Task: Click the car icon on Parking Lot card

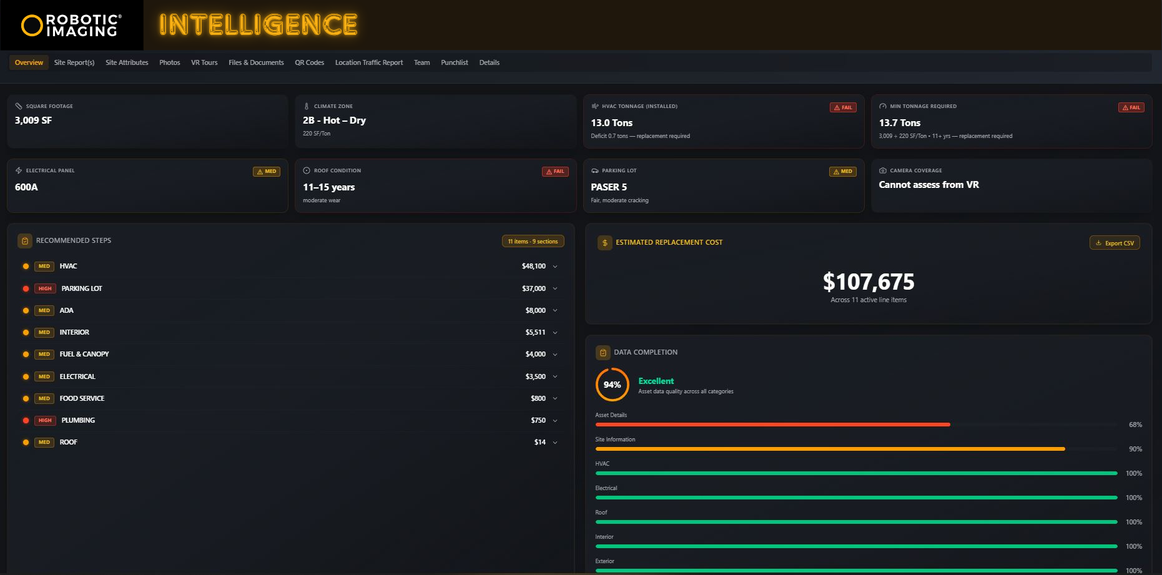Action: click(x=595, y=170)
